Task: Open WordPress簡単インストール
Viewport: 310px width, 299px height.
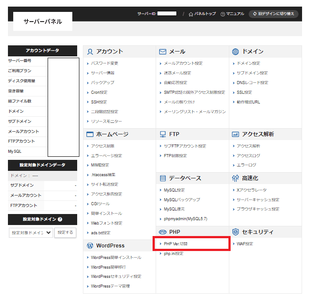Action: [116, 258]
